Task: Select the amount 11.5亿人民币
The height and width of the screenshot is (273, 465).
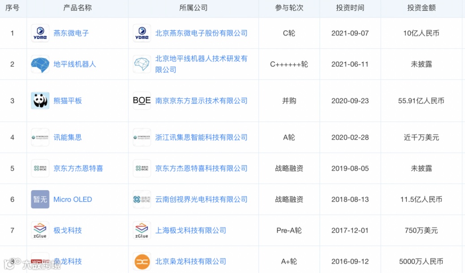Action: pos(422,199)
